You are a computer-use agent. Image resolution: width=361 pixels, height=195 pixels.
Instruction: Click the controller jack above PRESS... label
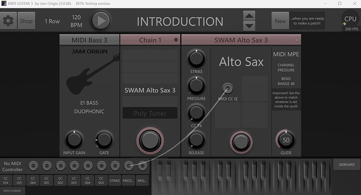pos(129,166)
